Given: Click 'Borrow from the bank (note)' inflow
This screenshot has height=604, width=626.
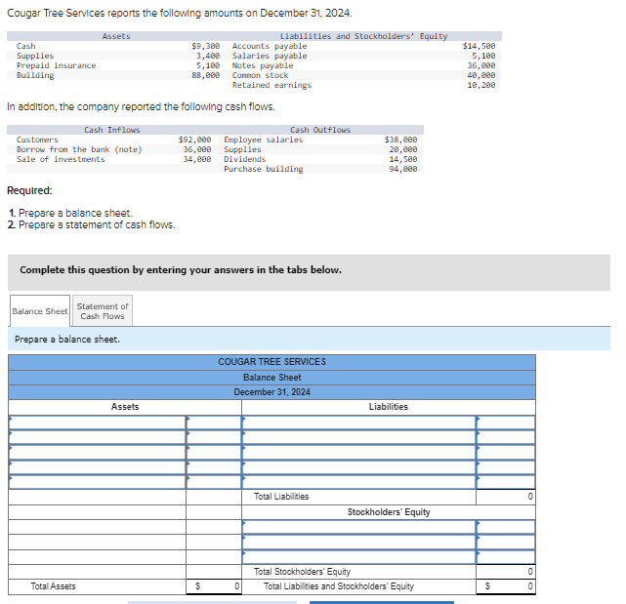Looking at the screenshot, I should (79, 149).
